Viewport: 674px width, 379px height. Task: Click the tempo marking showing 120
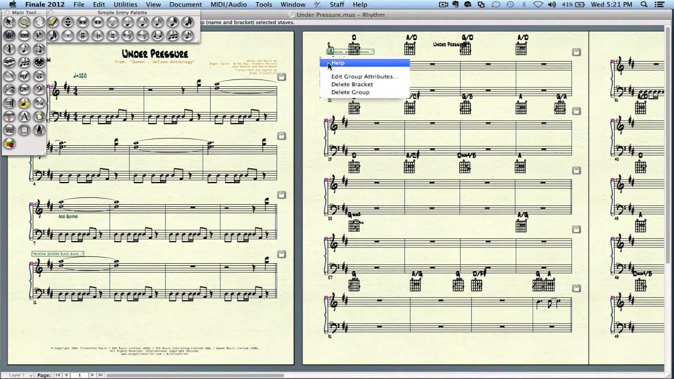(x=80, y=76)
